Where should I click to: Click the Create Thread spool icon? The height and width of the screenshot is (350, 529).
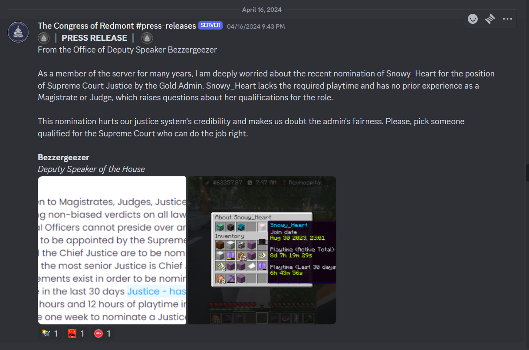tap(490, 19)
